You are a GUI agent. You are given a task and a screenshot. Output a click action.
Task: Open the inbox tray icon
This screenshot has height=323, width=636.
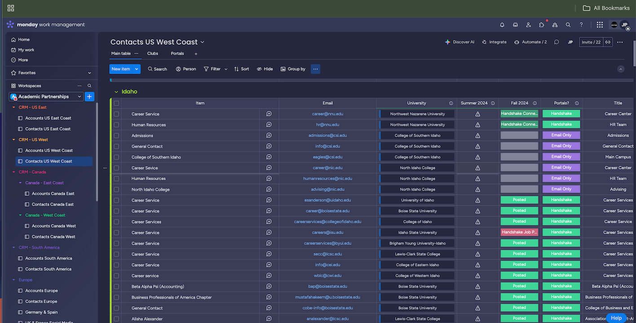point(516,25)
